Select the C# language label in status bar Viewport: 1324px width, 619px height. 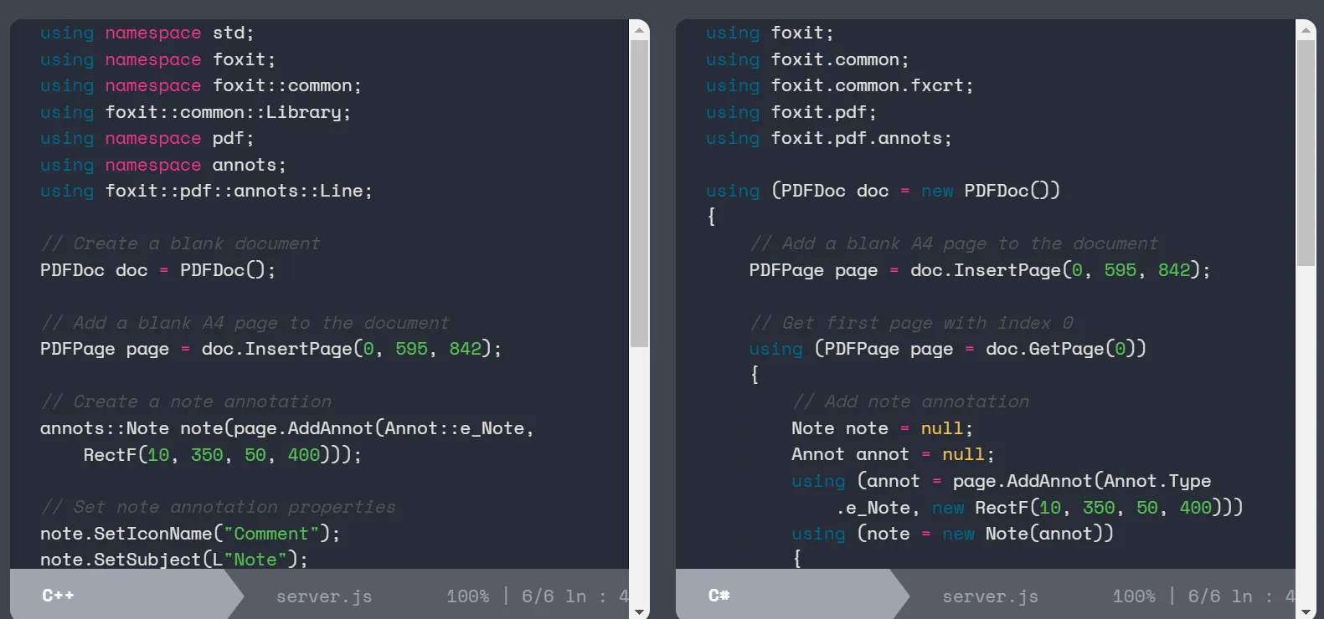[719, 596]
